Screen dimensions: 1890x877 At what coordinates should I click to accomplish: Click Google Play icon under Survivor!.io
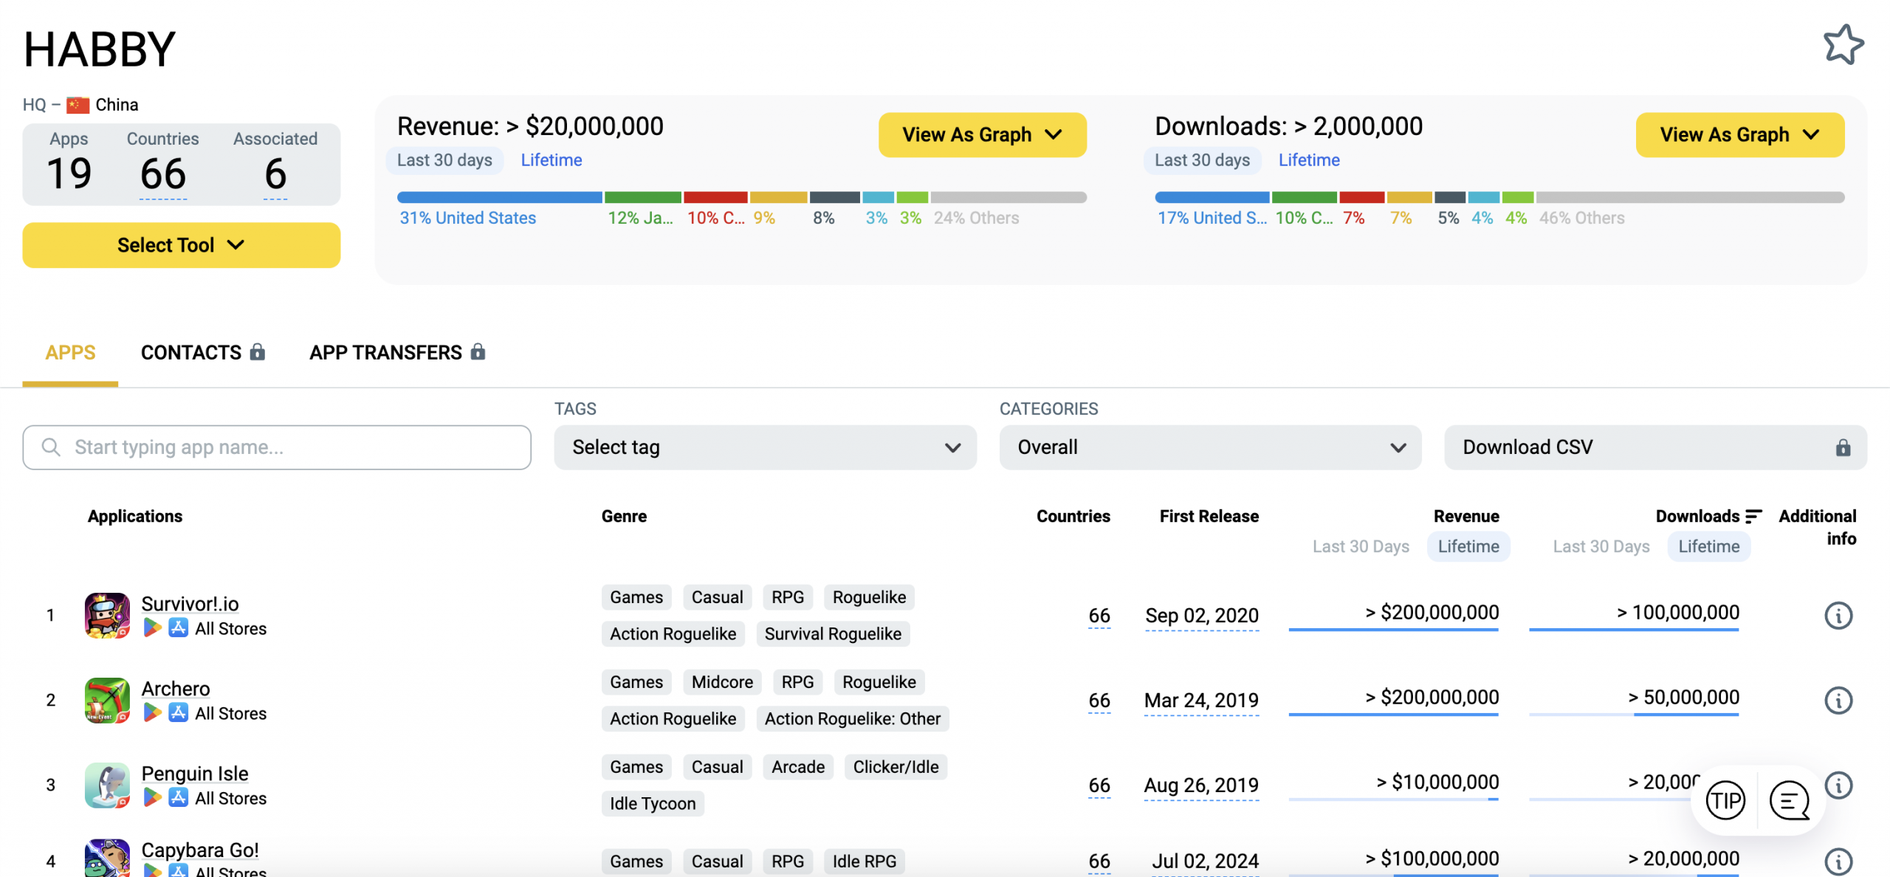click(x=152, y=628)
